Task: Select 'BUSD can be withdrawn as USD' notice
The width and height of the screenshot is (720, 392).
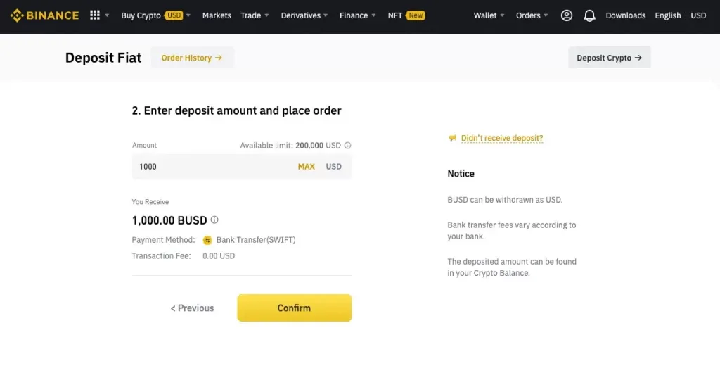Action: 505,200
